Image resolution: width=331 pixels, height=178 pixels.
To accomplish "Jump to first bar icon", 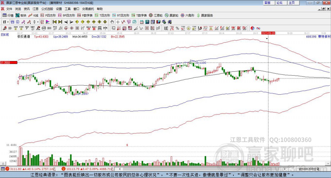I will pyautogui.click(x=54, y=22).
